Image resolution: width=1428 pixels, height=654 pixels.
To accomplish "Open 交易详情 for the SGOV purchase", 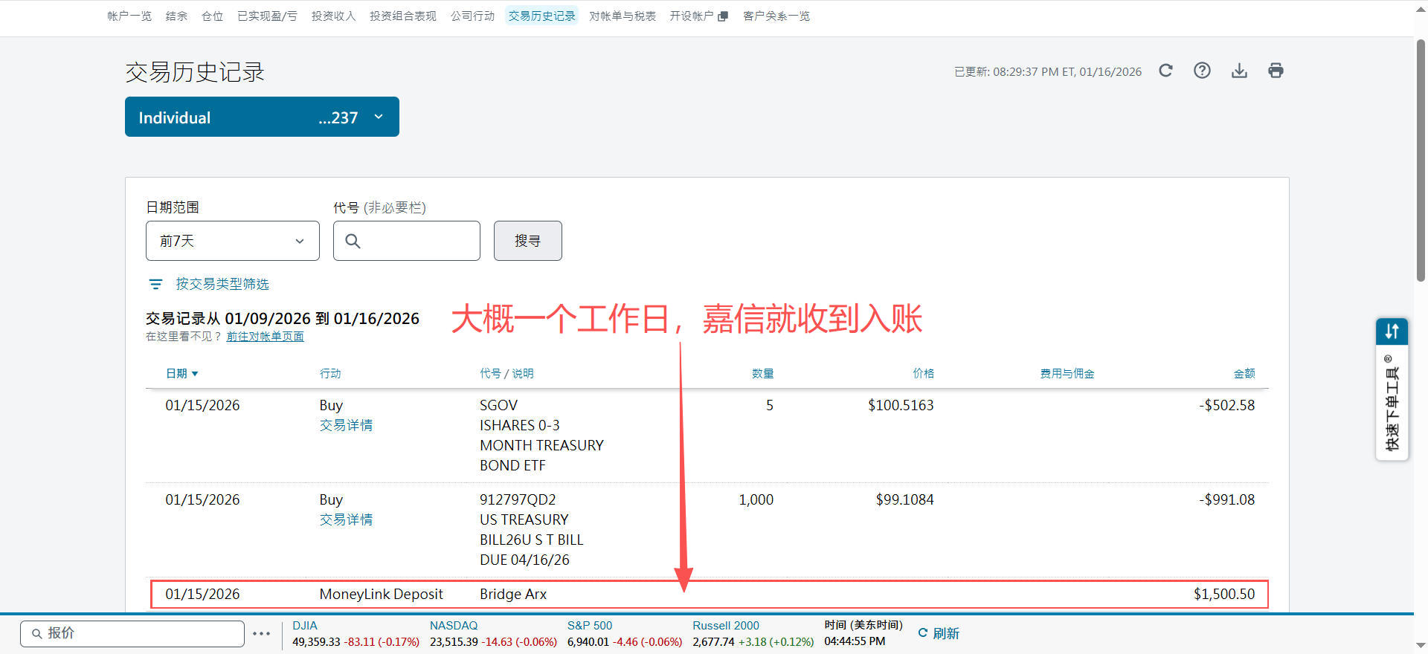I will 346,425.
